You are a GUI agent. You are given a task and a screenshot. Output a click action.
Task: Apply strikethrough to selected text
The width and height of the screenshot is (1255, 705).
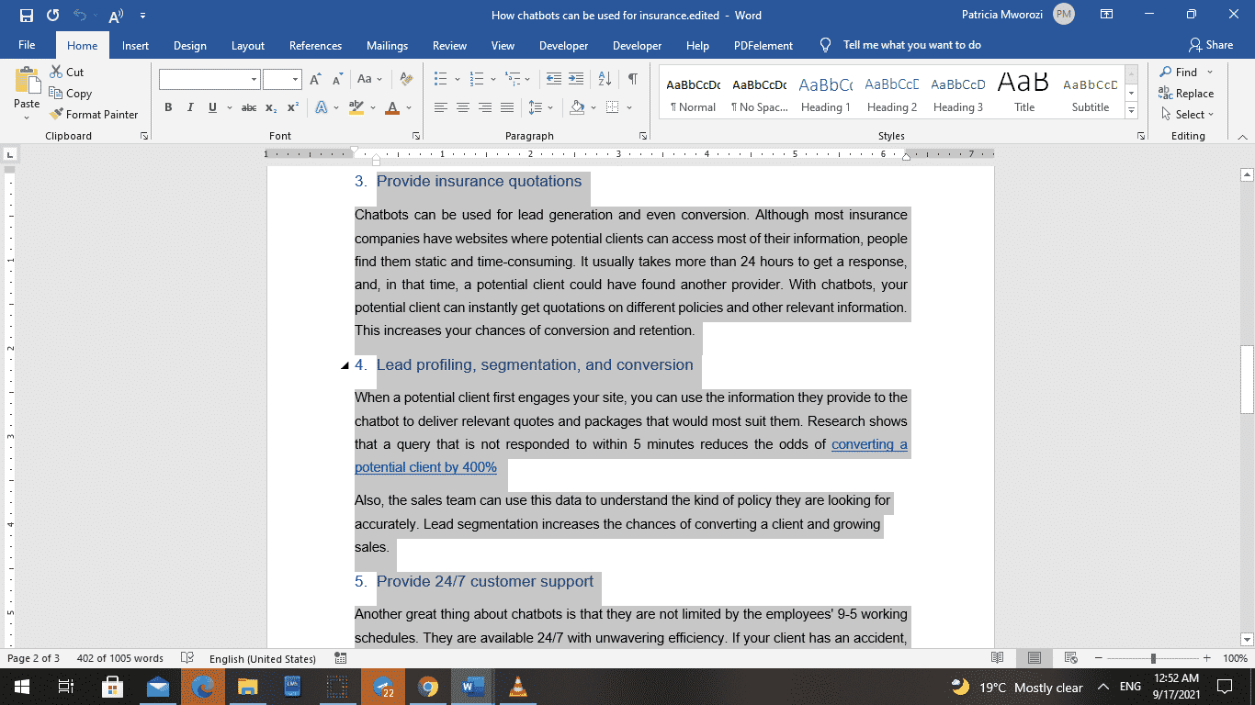pyautogui.click(x=247, y=107)
